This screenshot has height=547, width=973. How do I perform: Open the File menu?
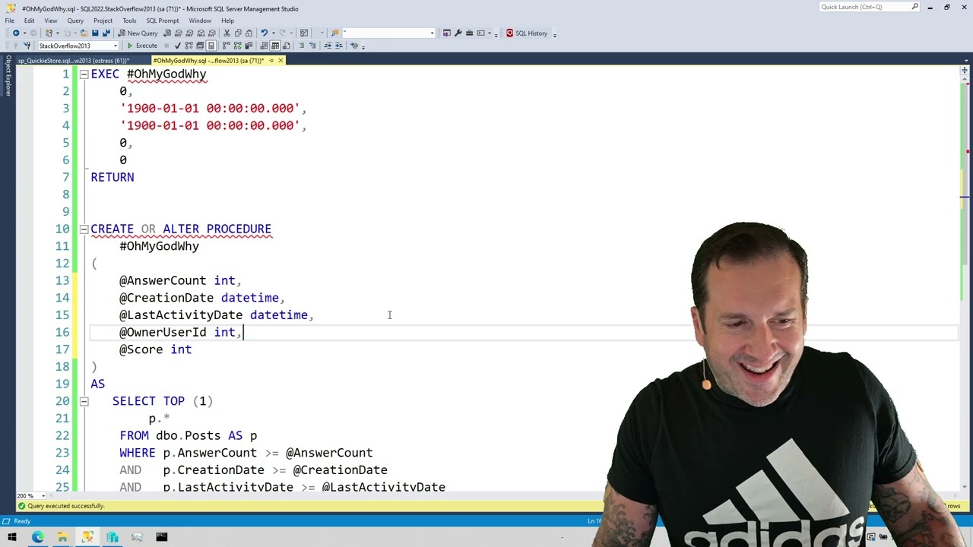(10, 21)
